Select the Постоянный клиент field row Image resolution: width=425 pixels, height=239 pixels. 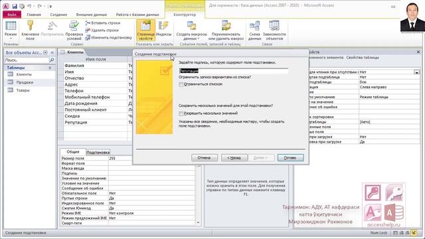click(x=96, y=110)
